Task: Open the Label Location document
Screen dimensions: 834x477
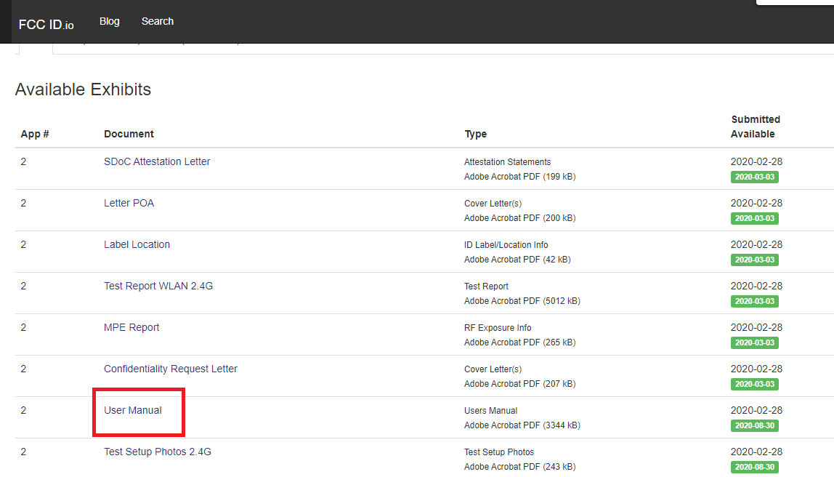Action: 137,244
